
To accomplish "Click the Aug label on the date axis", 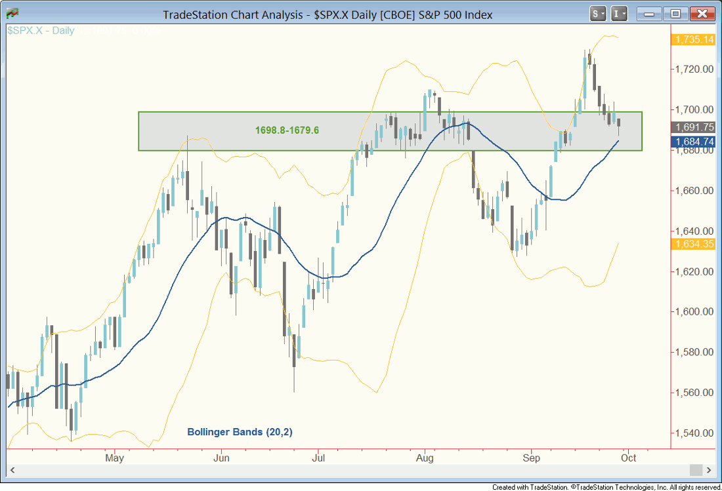I will point(425,456).
